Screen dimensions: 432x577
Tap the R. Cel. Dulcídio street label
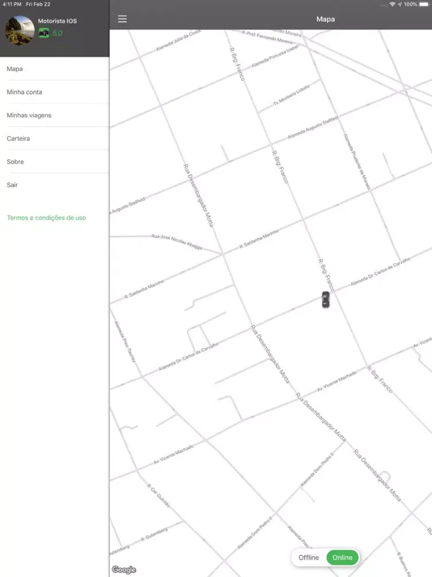point(159,496)
